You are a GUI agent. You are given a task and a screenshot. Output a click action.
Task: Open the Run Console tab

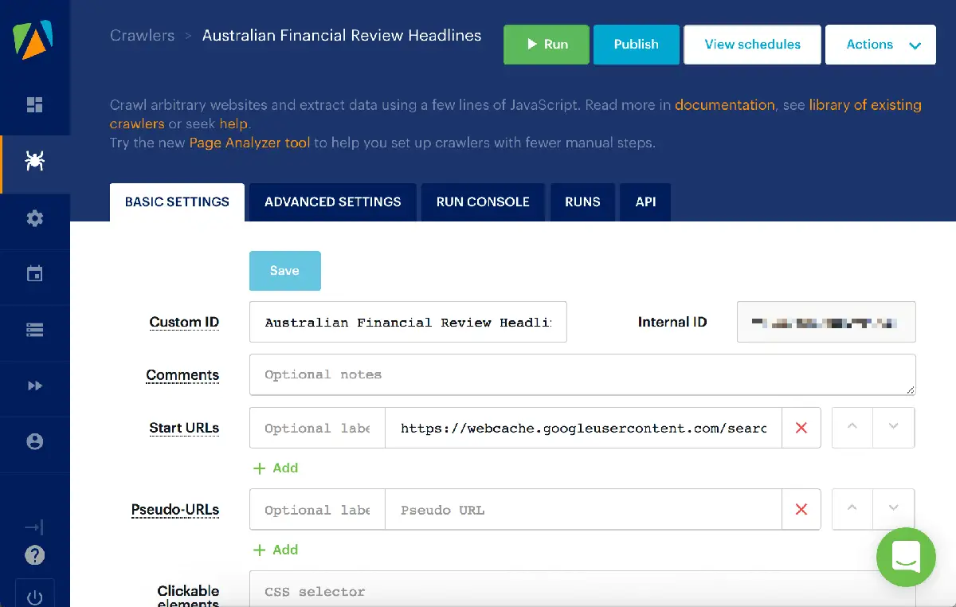[x=483, y=202]
